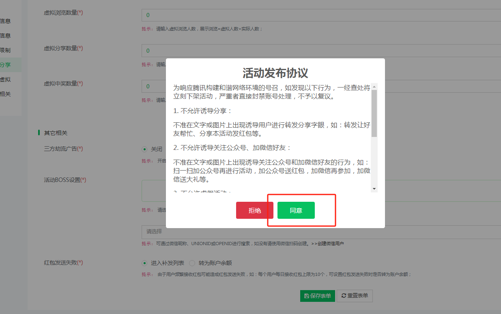Click the red 拒绝 button
This screenshot has width=501, height=314.
[255, 210]
